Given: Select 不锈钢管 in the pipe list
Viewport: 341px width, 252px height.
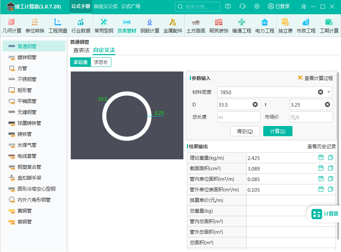Looking at the screenshot, I should click(x=27, y=79).
